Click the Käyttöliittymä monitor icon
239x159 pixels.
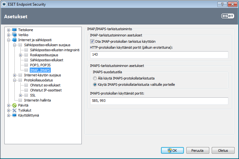[14, 115]
